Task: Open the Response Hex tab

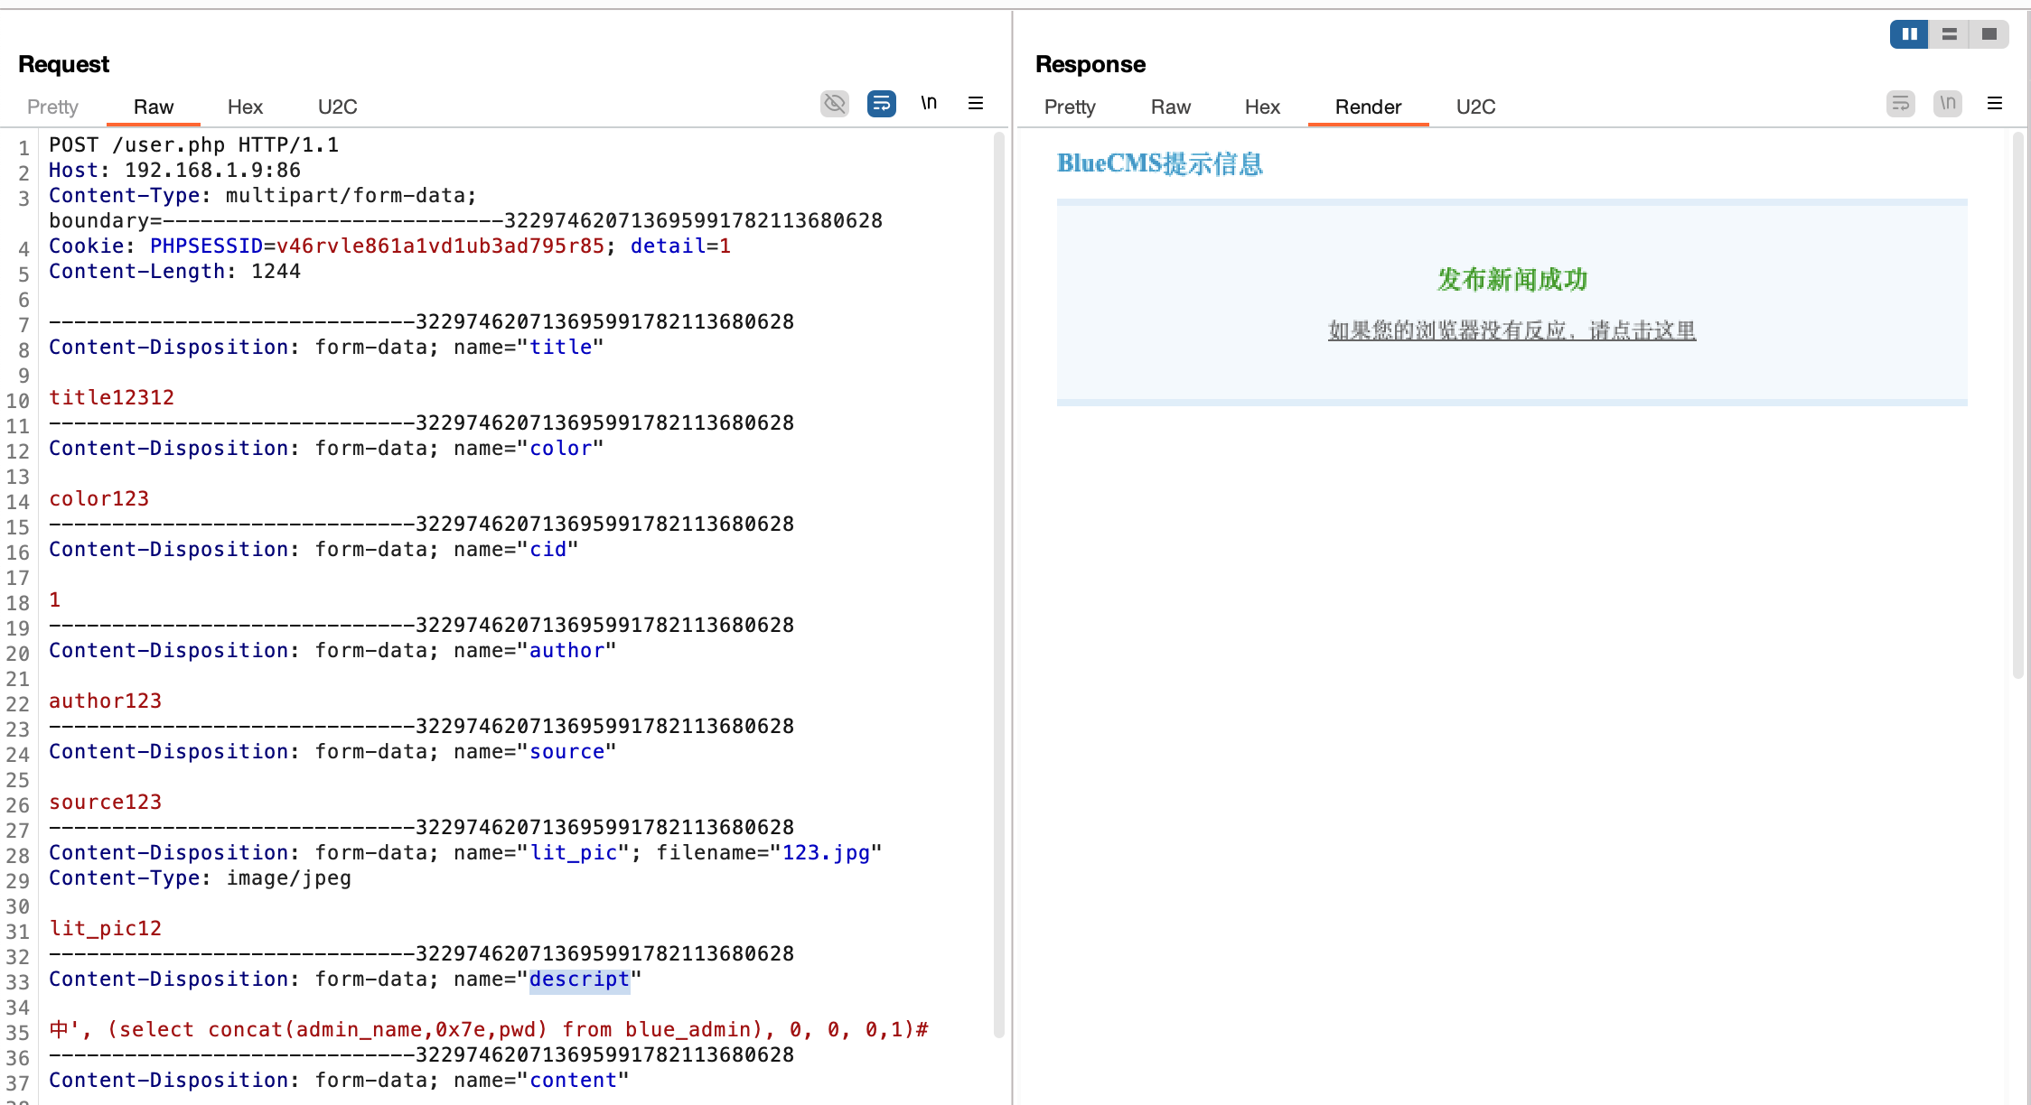Action: [x=1262, y=107]
